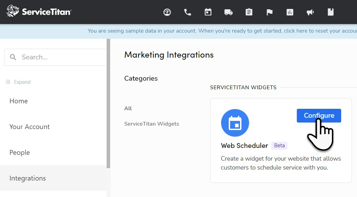Screen dimensions: 357x197
Task: Click the Configure button for Web Scheduler
Action: click(x=319, y=116)
